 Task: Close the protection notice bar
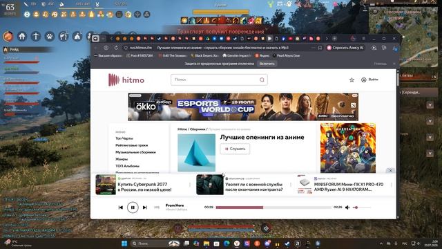[394, 64]
